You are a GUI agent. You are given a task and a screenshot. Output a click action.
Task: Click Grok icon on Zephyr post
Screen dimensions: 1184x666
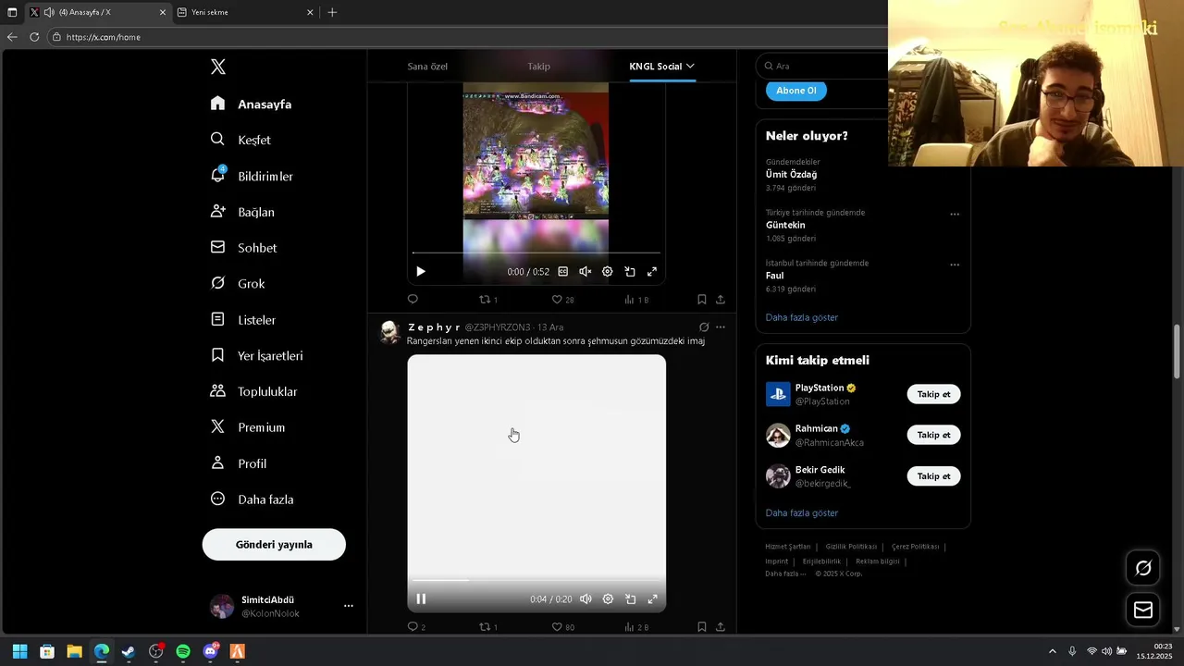(x=704, y=327)
